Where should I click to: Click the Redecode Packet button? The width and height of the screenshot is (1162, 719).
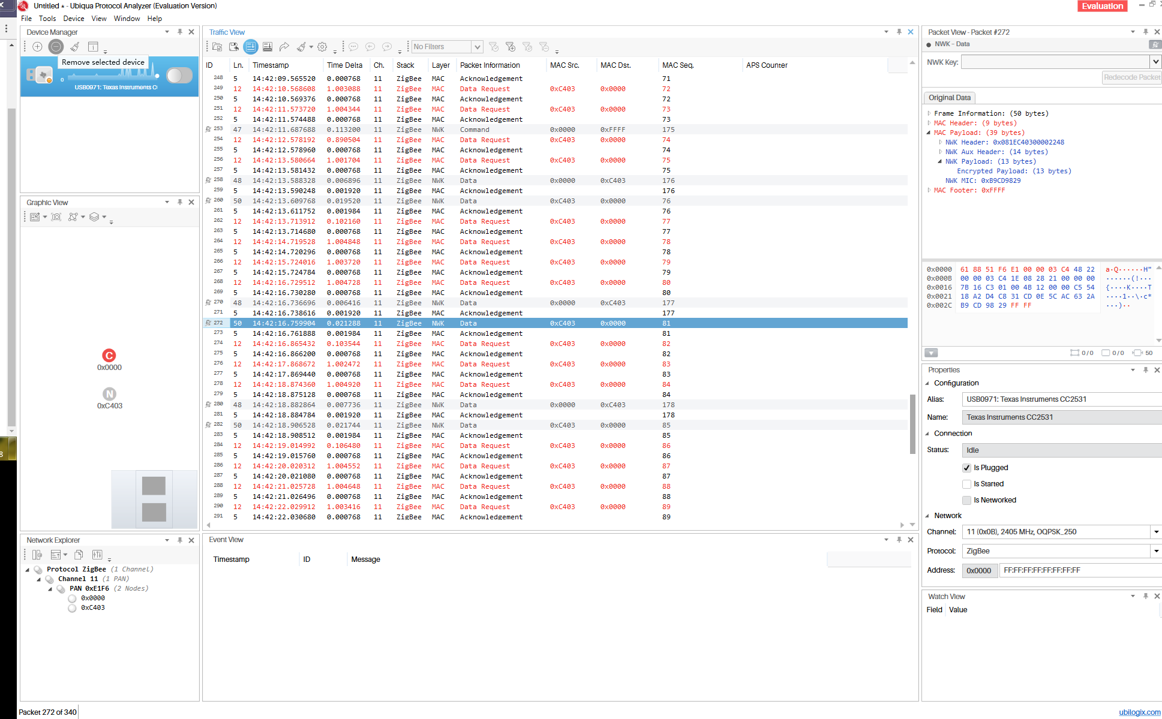(x=1131, y=77)
